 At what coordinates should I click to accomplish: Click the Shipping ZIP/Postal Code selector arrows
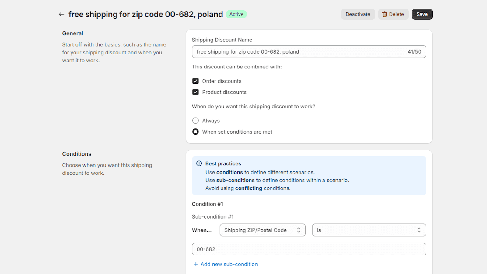point(299,230)
